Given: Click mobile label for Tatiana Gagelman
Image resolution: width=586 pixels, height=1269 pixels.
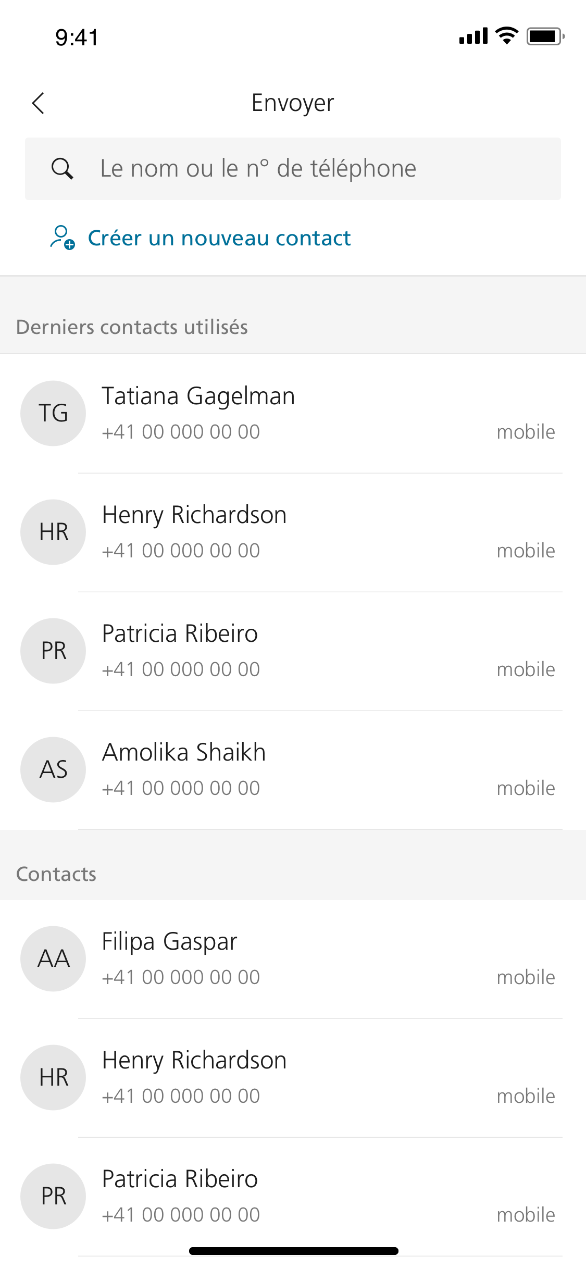Looking at the screenshot, I should click(526, 432).
